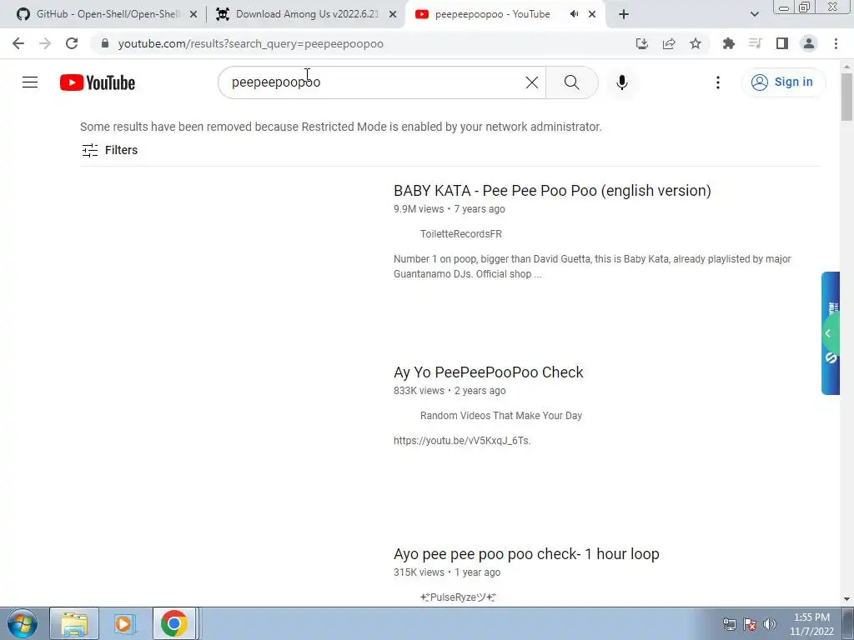Open a new tab with plus button
Viewport: 854px width, 640px height.
click(x=624, y=15)
